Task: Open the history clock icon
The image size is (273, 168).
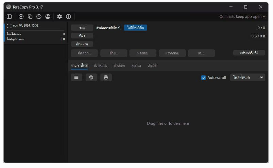Action: pos(39,16)
